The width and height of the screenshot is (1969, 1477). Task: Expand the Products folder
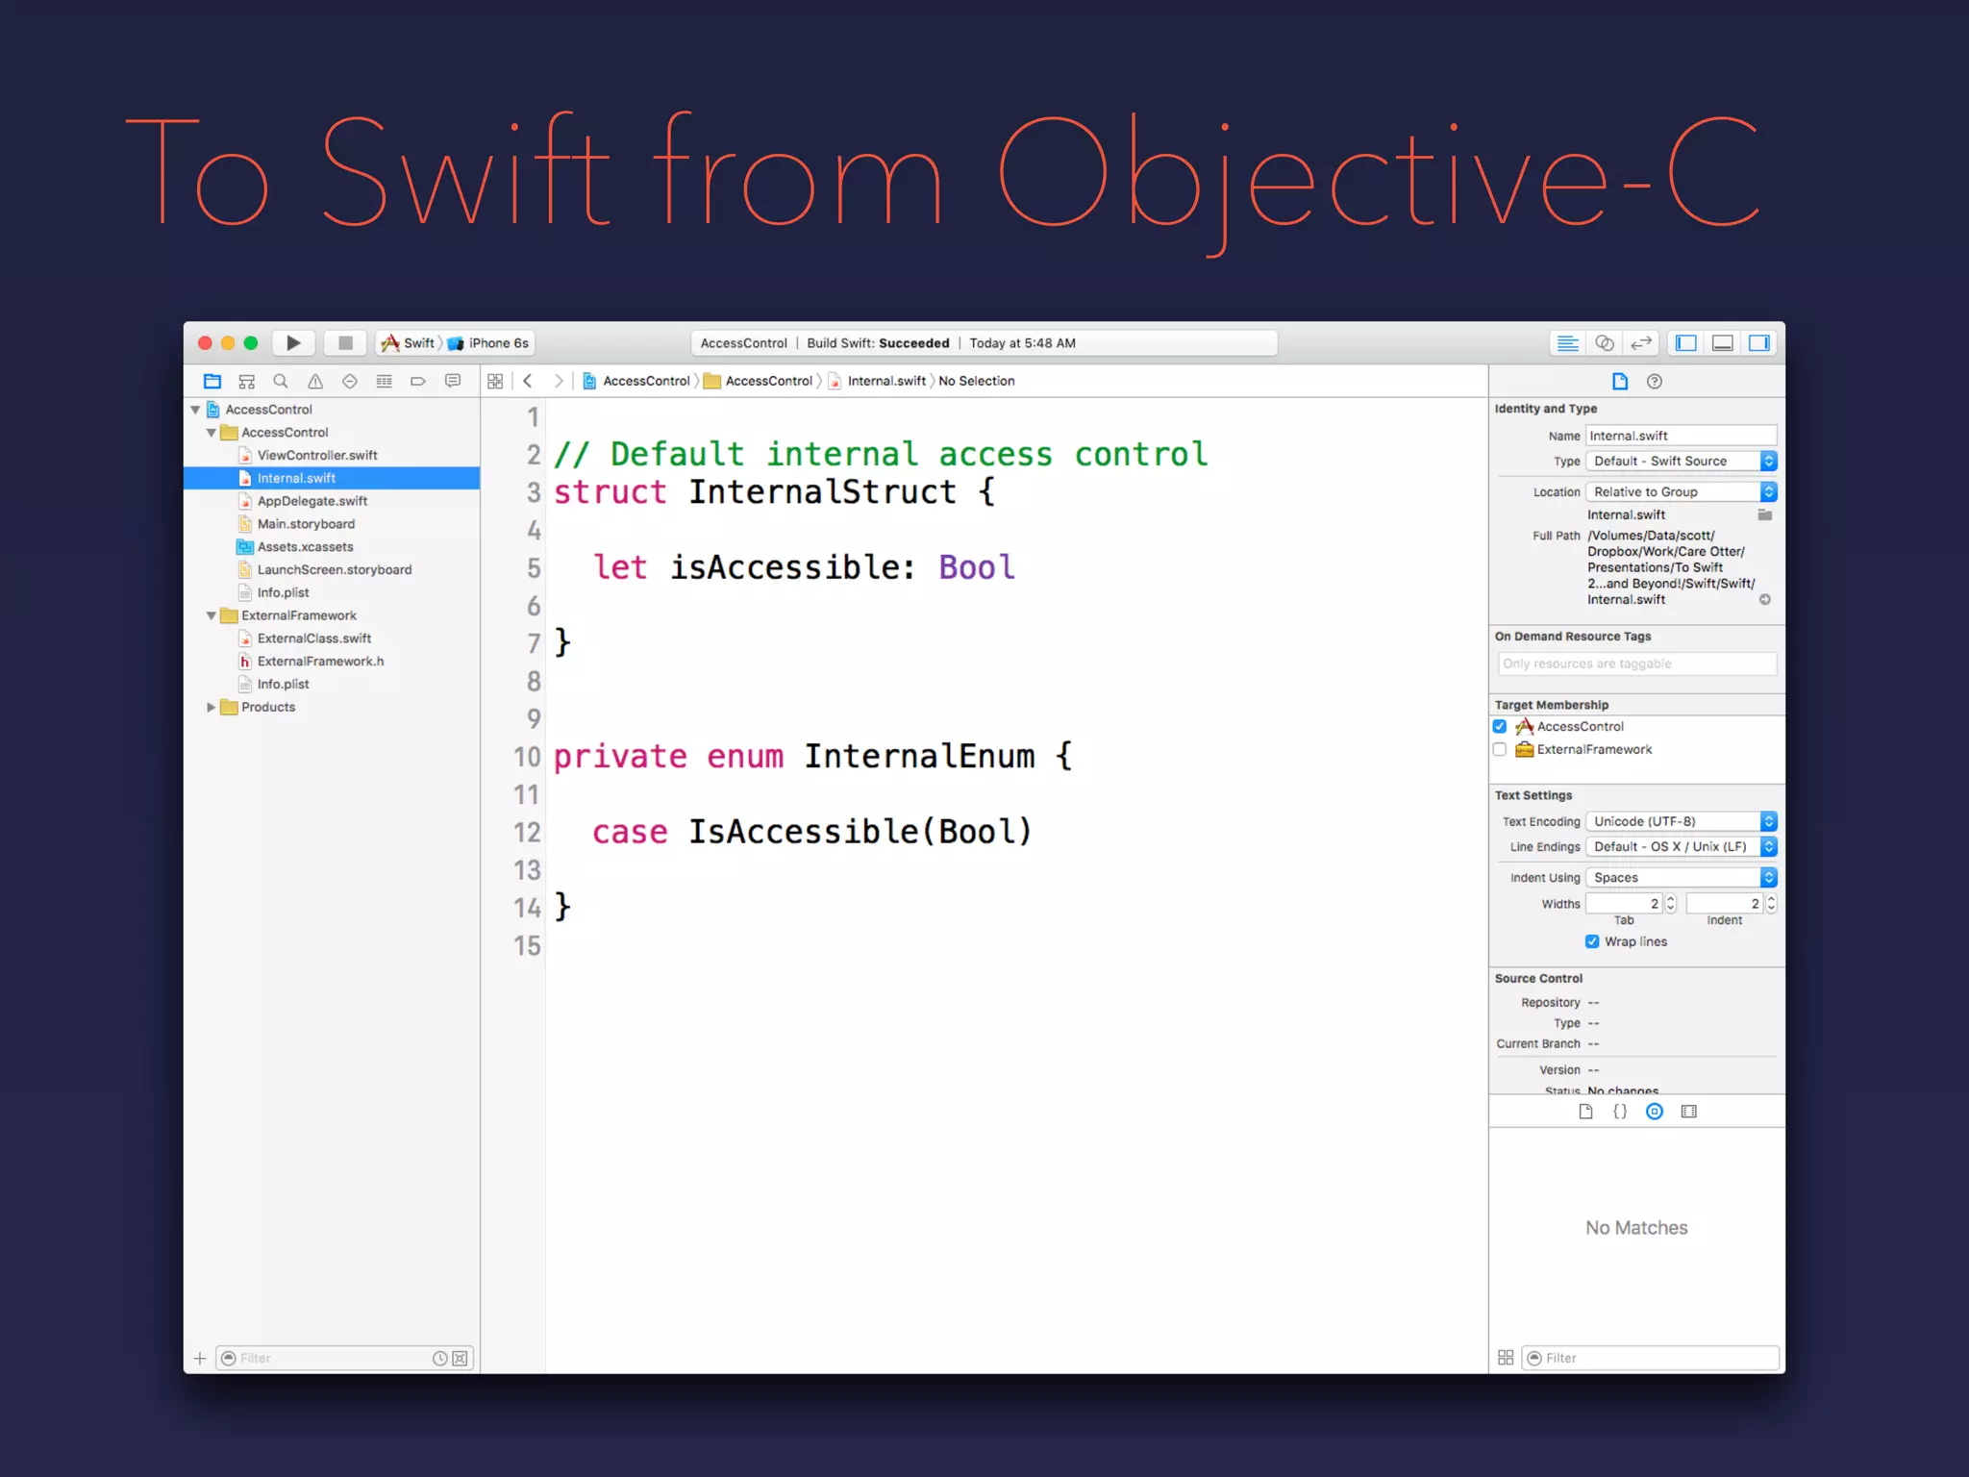212,708
